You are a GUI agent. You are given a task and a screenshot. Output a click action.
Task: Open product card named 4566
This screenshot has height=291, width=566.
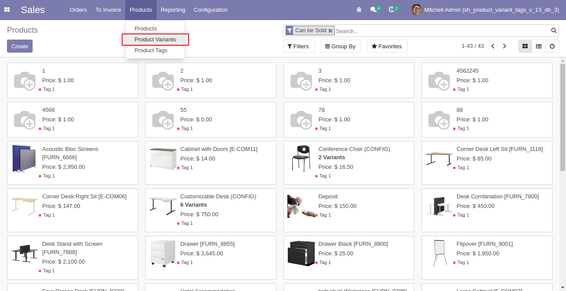[x=73, y=120]
